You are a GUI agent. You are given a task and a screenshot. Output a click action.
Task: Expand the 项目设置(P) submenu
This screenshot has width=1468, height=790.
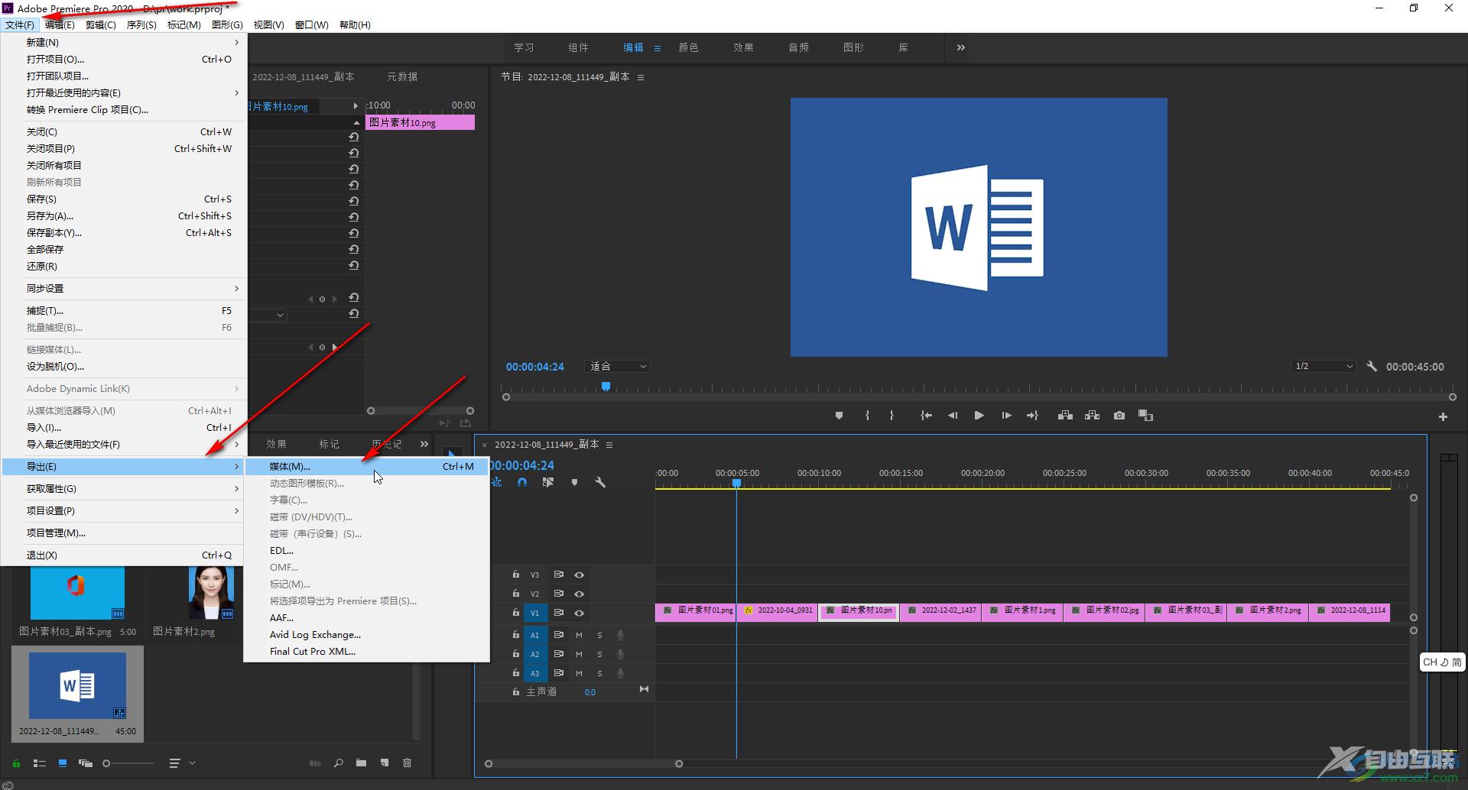coord(123,511)
